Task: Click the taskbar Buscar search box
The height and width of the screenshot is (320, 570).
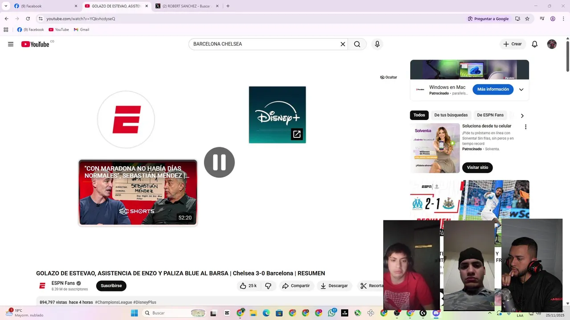Action: click(x=174, y=313)
